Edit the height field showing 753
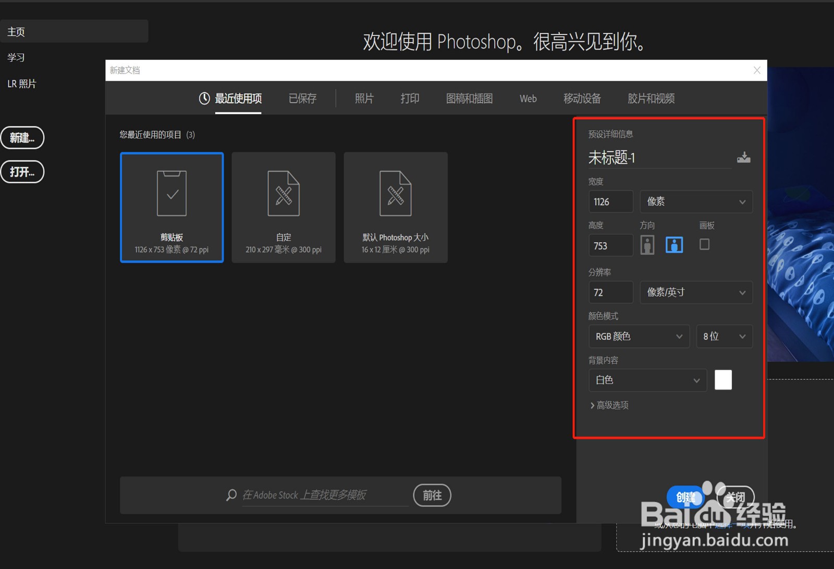 (611, 246)
